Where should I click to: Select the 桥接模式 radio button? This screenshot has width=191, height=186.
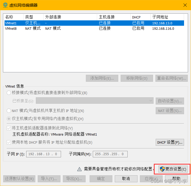coord(9,93)
